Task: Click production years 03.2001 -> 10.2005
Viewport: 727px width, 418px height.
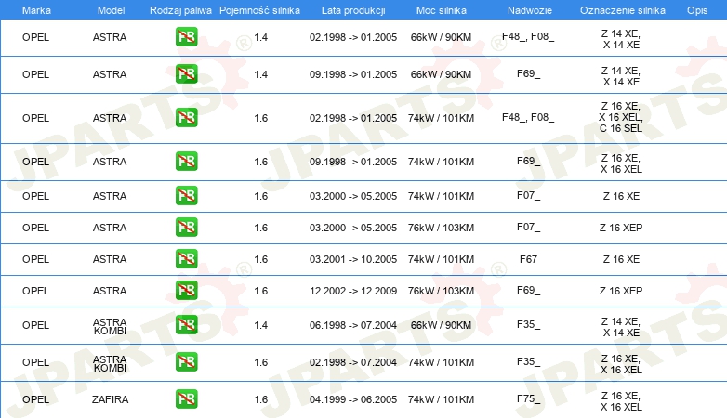Action: coord(353,259)
